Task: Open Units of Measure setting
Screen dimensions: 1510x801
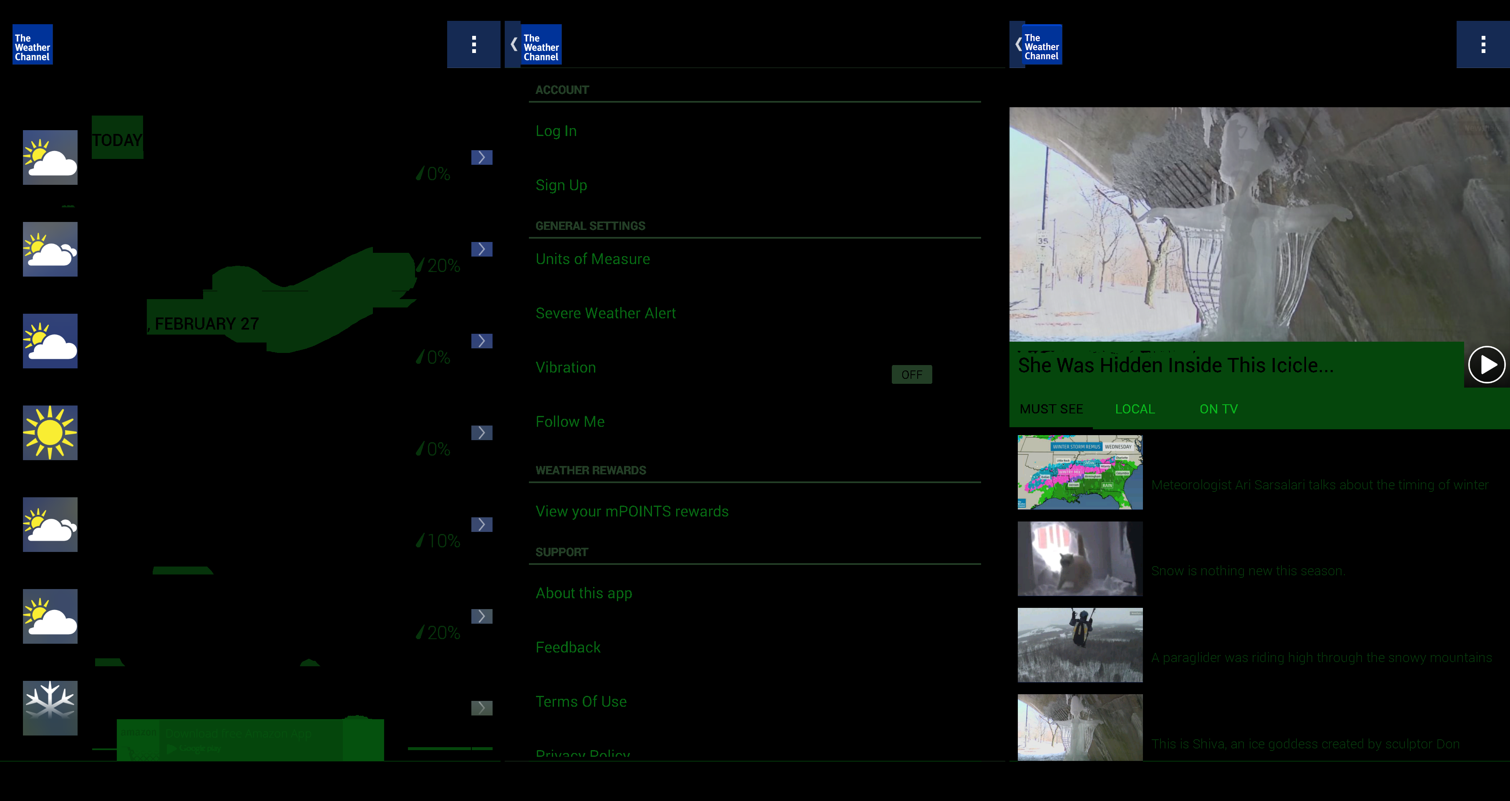Action: point(592,259)
